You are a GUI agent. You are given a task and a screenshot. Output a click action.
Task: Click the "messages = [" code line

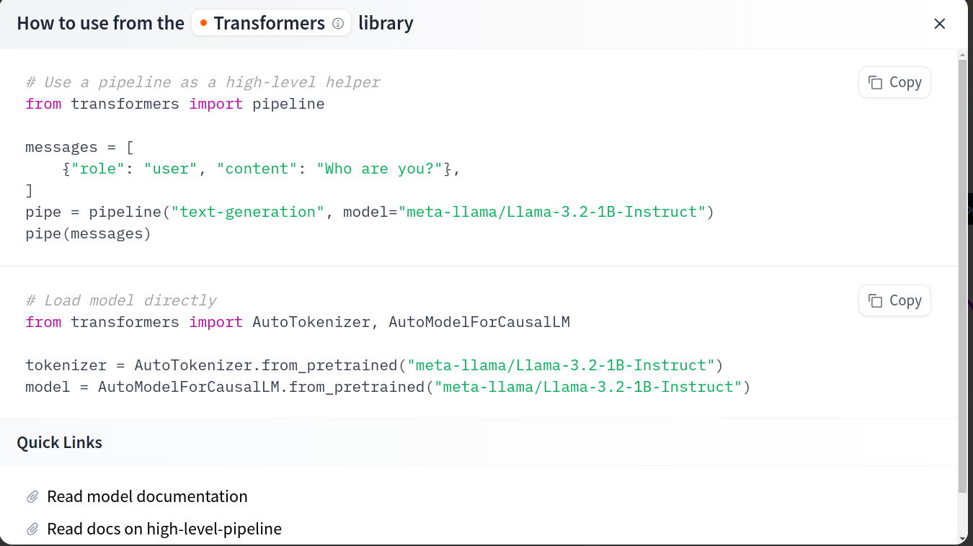point(79,147)
